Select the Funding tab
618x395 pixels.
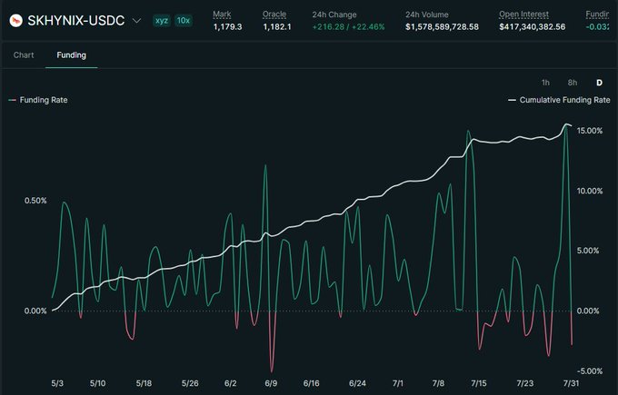tap(71, 55)
